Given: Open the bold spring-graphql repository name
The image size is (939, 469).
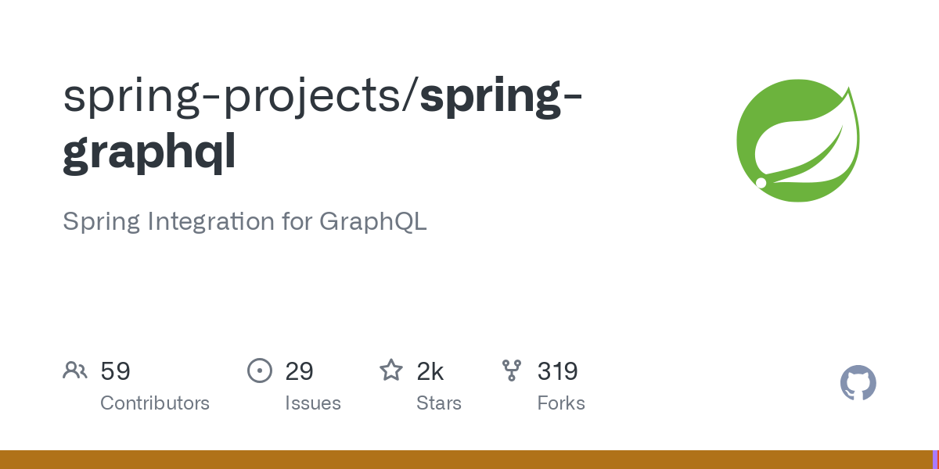Looking at the screenshot, I should click(x=322, y=125).
